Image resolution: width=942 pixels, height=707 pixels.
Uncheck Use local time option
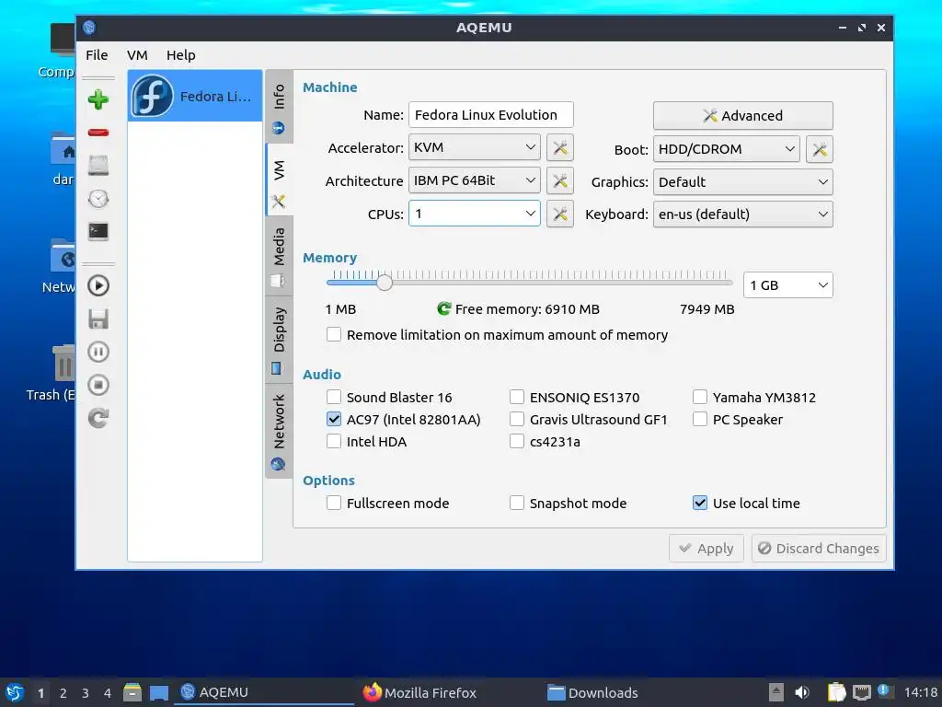click(x=700, y=503)
